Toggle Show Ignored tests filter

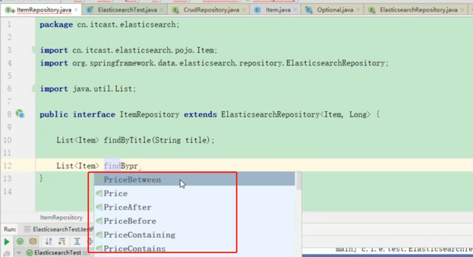(33, 241)
